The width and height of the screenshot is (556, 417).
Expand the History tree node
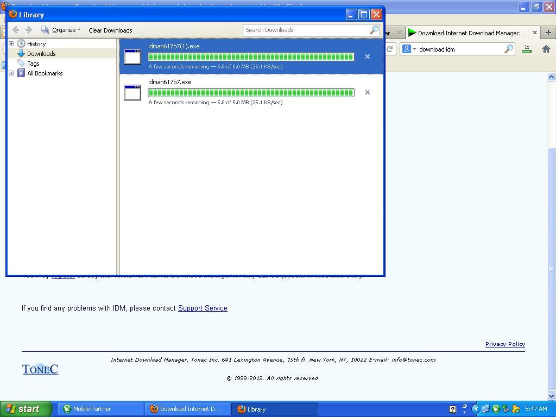point(11,43)
